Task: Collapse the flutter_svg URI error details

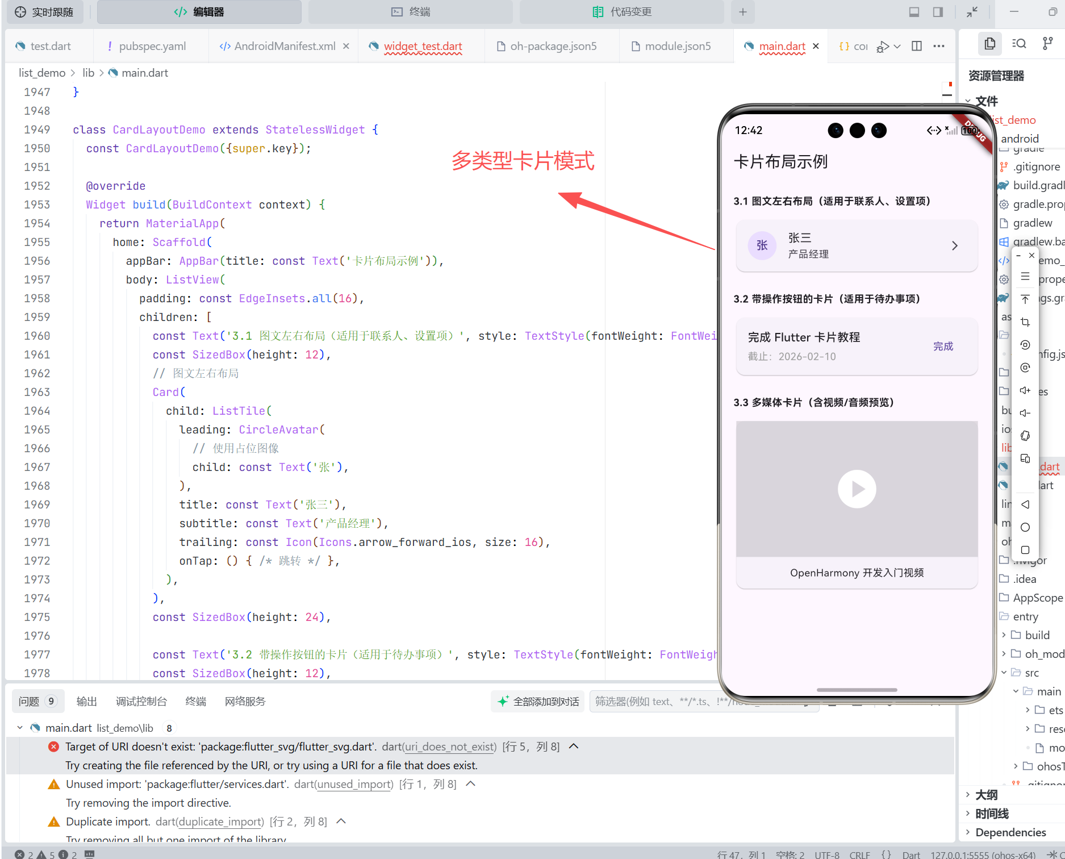Action: tap(574, 746)
